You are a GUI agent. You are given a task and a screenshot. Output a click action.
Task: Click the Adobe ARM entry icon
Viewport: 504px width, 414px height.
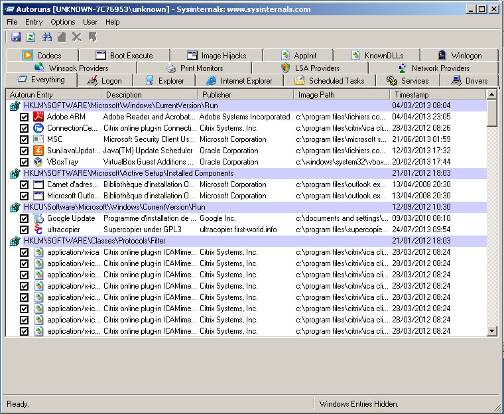click(x=38, y=117)
